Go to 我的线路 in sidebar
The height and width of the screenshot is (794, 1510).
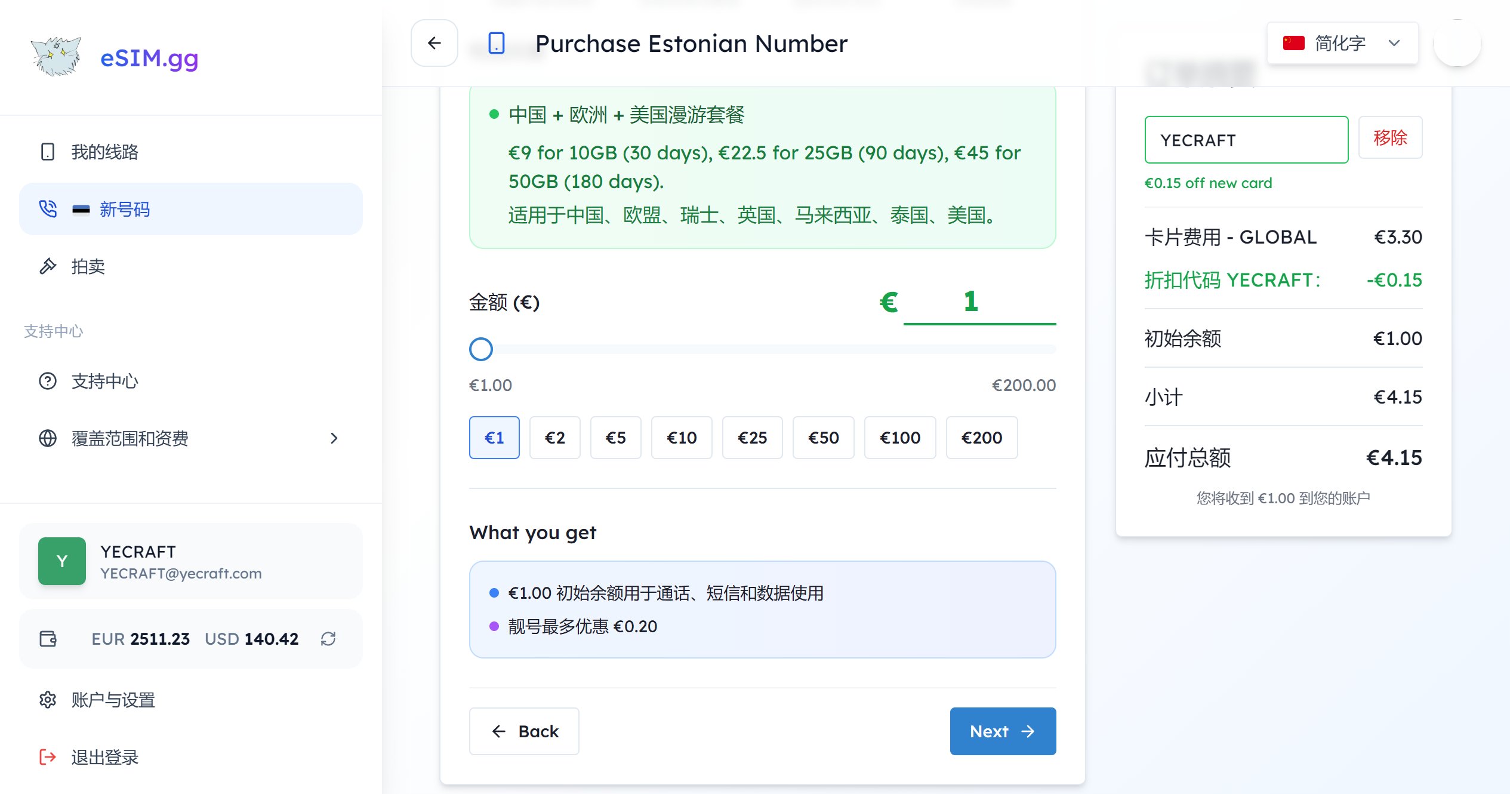click(x=105, y=152)
